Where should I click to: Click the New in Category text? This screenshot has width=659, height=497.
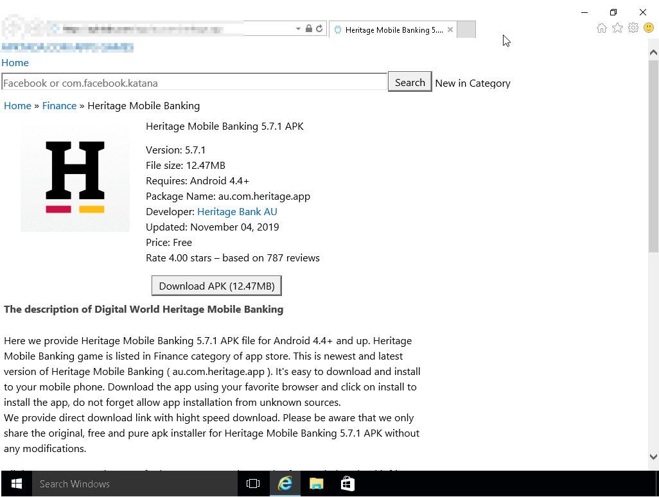click(x=473, y=83)
